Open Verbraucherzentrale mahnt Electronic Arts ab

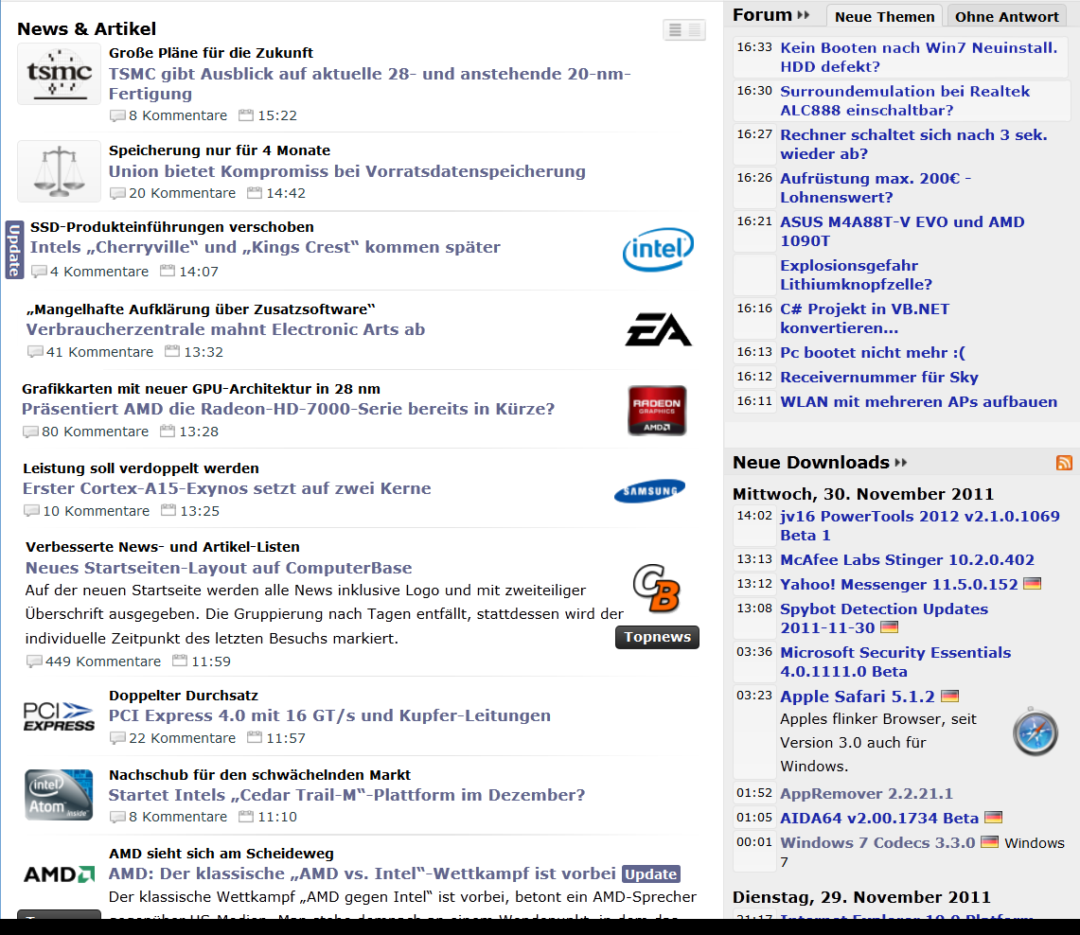point(225,329)
